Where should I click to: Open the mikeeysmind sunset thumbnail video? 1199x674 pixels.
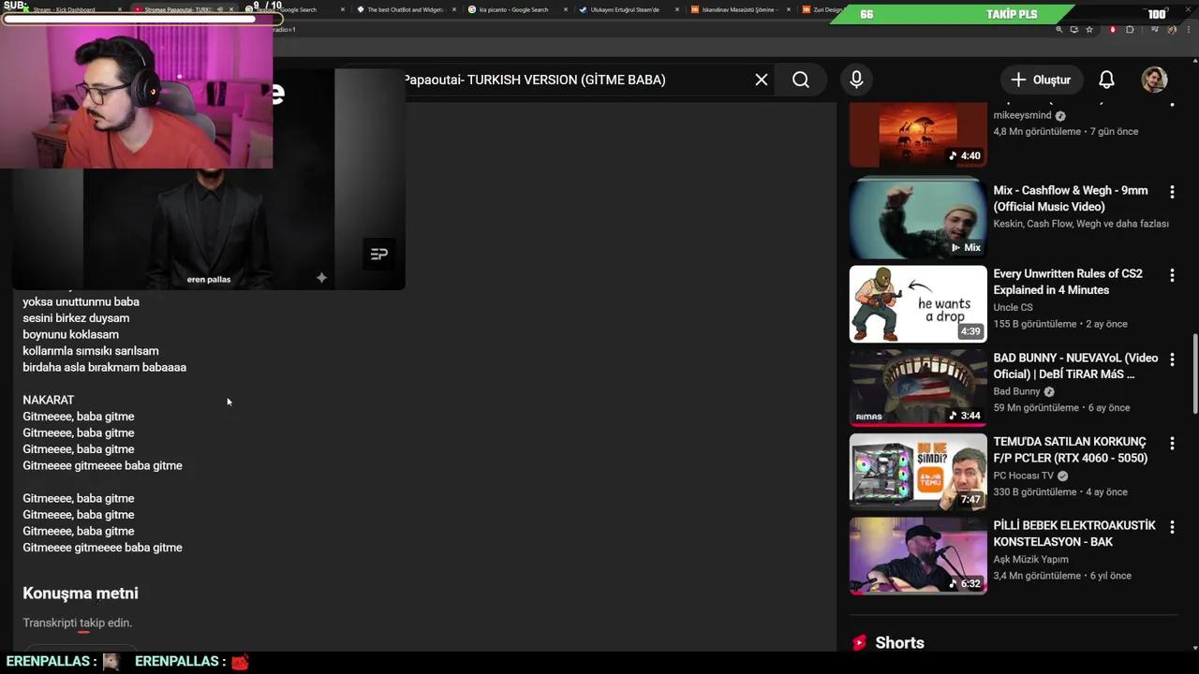[918, 135]
